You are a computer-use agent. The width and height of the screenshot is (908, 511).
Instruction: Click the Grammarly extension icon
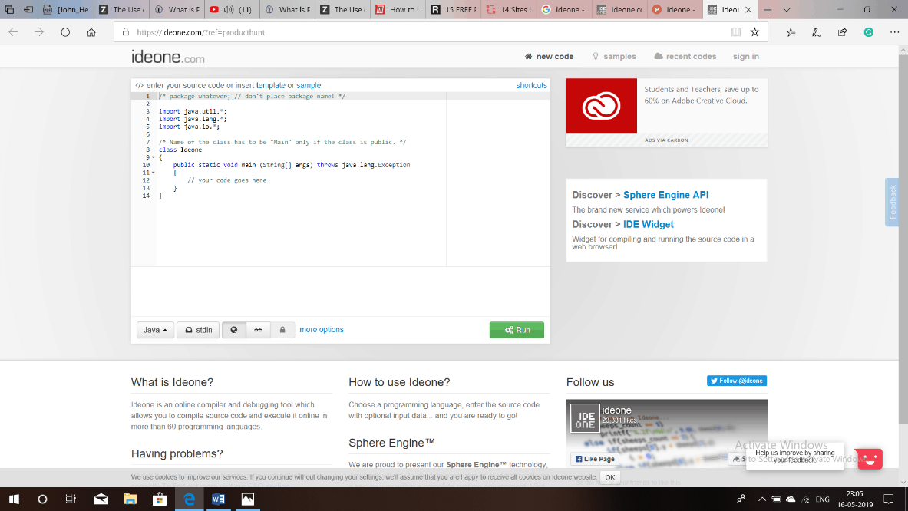[x=868, y=32]
